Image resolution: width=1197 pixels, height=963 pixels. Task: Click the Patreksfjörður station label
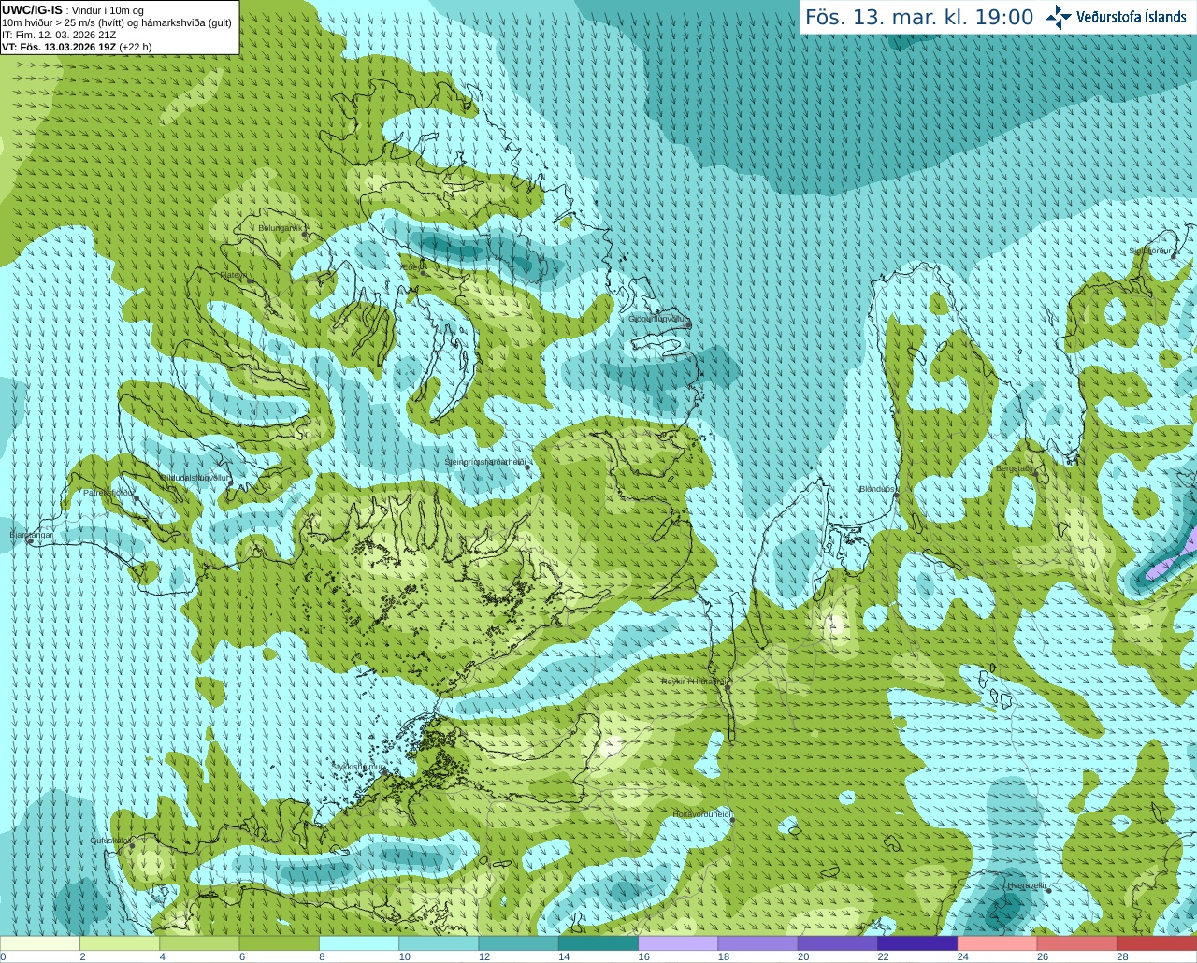[x=109, y=492]
